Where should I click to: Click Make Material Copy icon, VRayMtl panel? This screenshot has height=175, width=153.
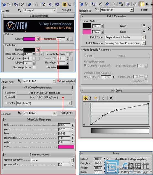click(x=30, y=4)
